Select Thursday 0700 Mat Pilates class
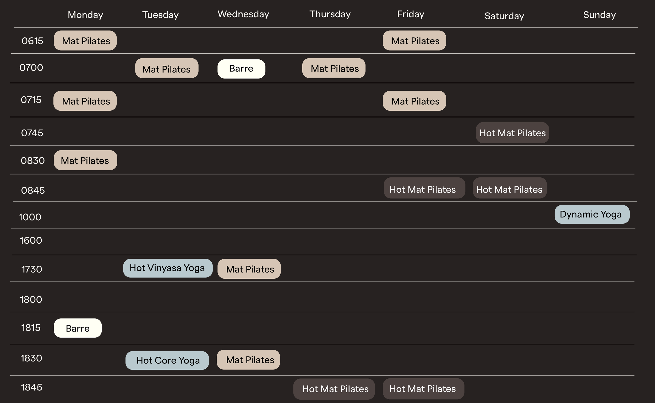 (x=334, y=68)
